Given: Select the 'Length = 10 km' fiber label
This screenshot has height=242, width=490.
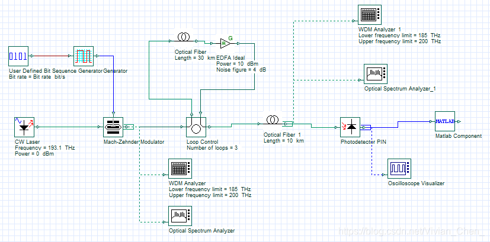Looking at the screenshot, I should 284,141.
